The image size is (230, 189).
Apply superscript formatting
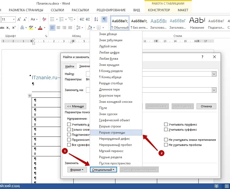click(14, 28)
